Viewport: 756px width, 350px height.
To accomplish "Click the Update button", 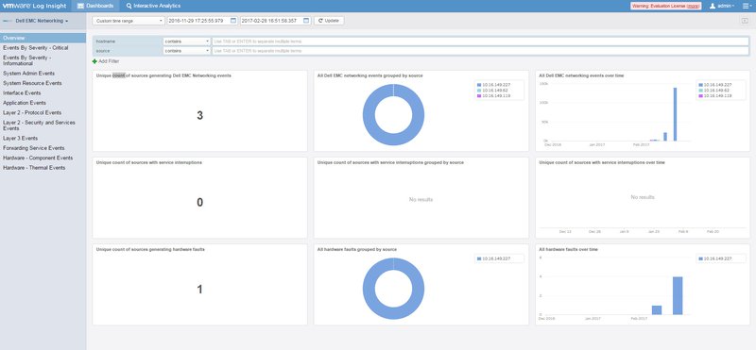I will point(329,21).
